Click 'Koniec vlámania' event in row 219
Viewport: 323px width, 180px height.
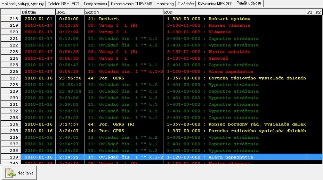coord(229,25)
